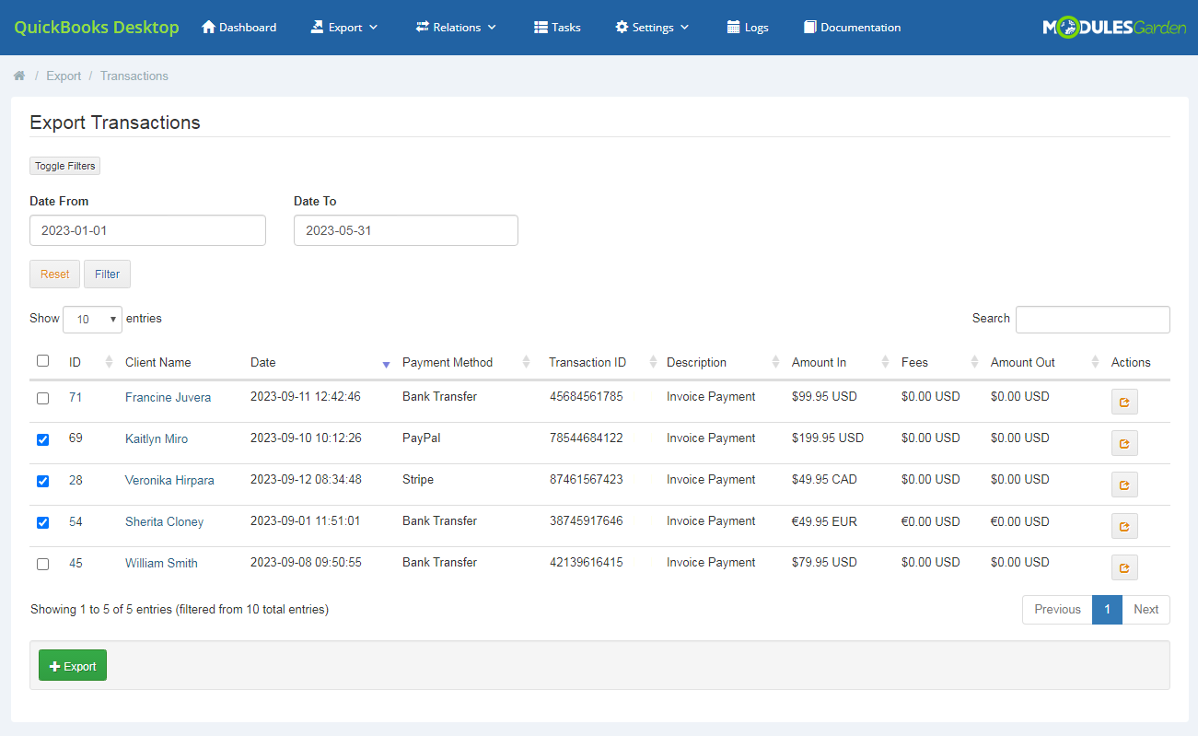Image resolution: width=1198 pixels, height=736 pixels.
Task: Uncheck the checkbox for Veronika Hirpara's row
Action: coord(42,481)
